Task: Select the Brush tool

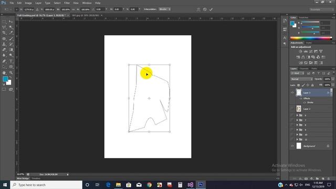Action: click(11, 38)
